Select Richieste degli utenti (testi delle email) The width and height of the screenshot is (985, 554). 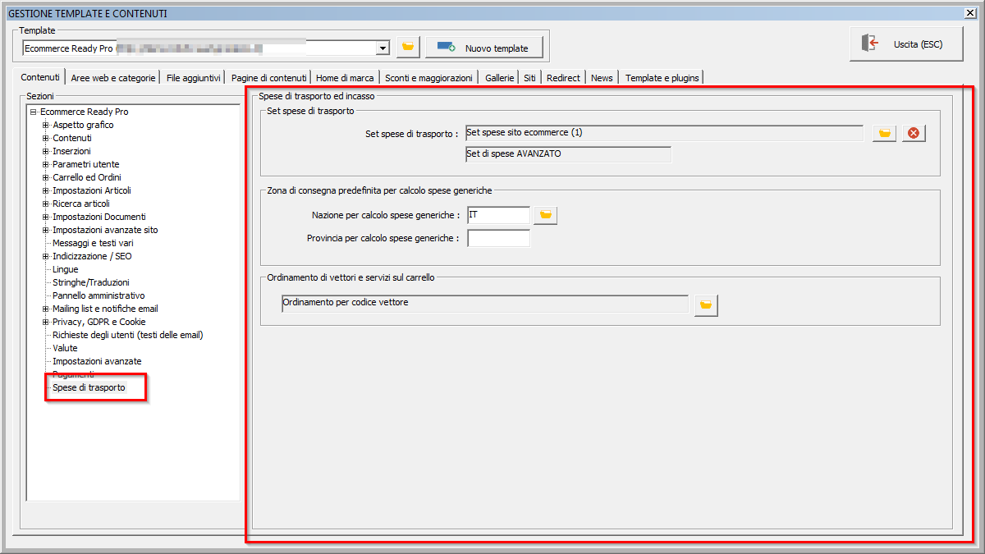pyautogui.click(x=128, y=336)
